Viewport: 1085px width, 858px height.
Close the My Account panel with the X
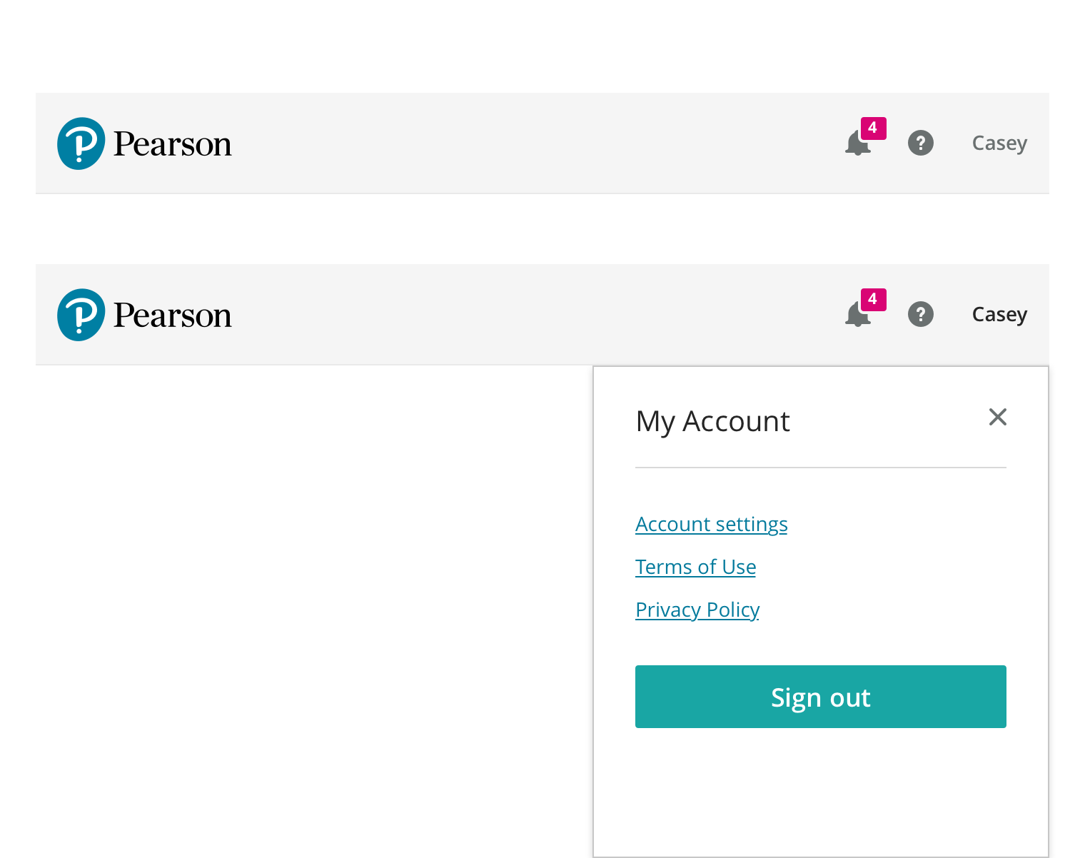click(x=997, y=417)
